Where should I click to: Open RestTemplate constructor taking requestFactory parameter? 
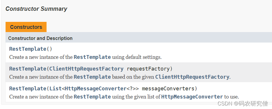click(28, 69)
